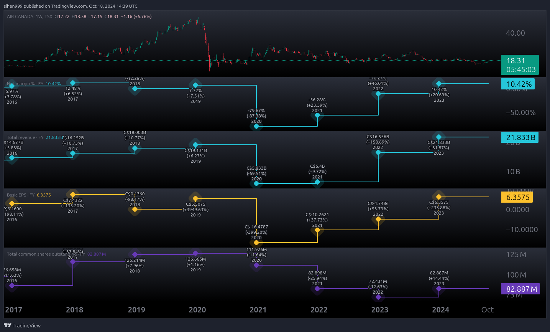Click the close value C18.31
The height and width of the screenshot is (332, 550).
click(x=112, y=17)
